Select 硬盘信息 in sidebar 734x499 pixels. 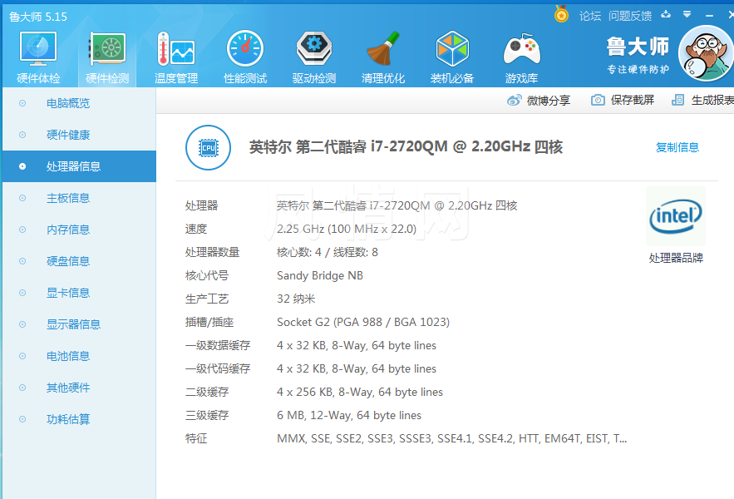(79, 261)
